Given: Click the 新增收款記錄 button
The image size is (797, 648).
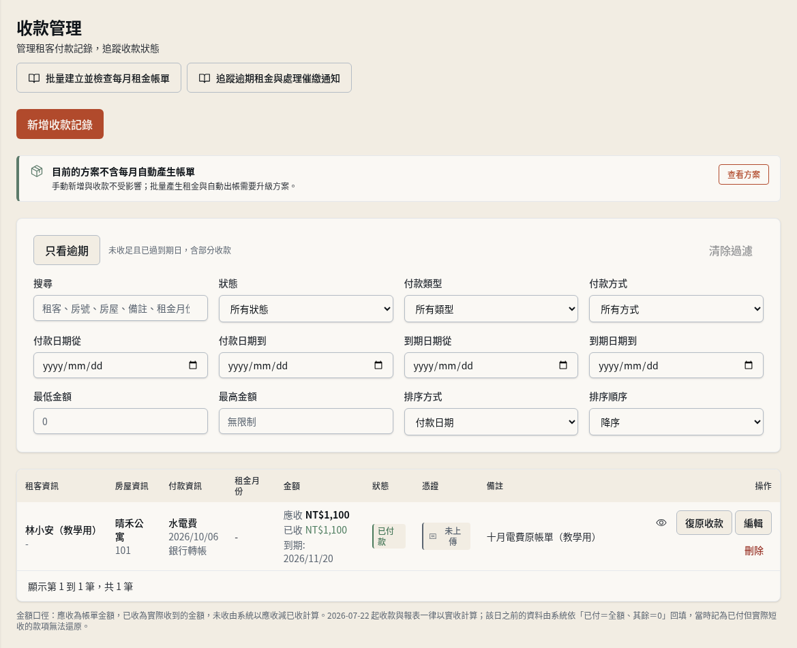Looking at the screenshot, I should click(x=60, y=125).
